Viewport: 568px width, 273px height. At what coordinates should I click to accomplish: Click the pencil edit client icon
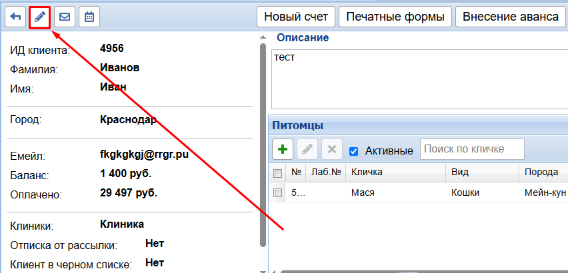coord(39,17)
